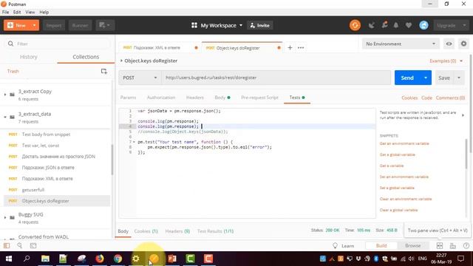Image resolution: width=473 pixels, height=266 pixels.
Task: Switch to the History tab
Action: 28,57
